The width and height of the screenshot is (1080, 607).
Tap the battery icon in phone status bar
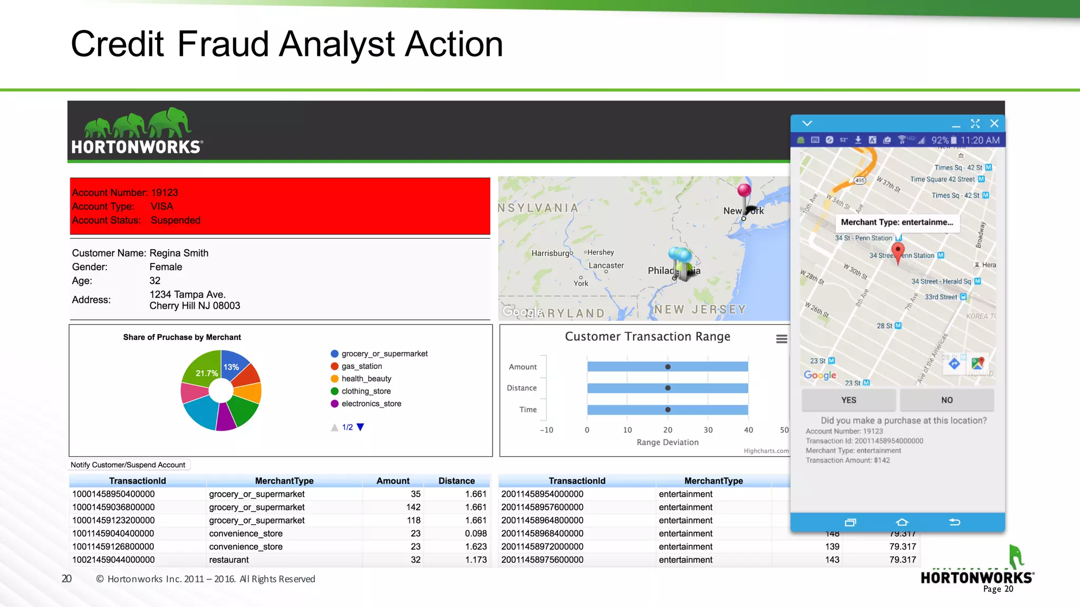[x=953, y=140]
